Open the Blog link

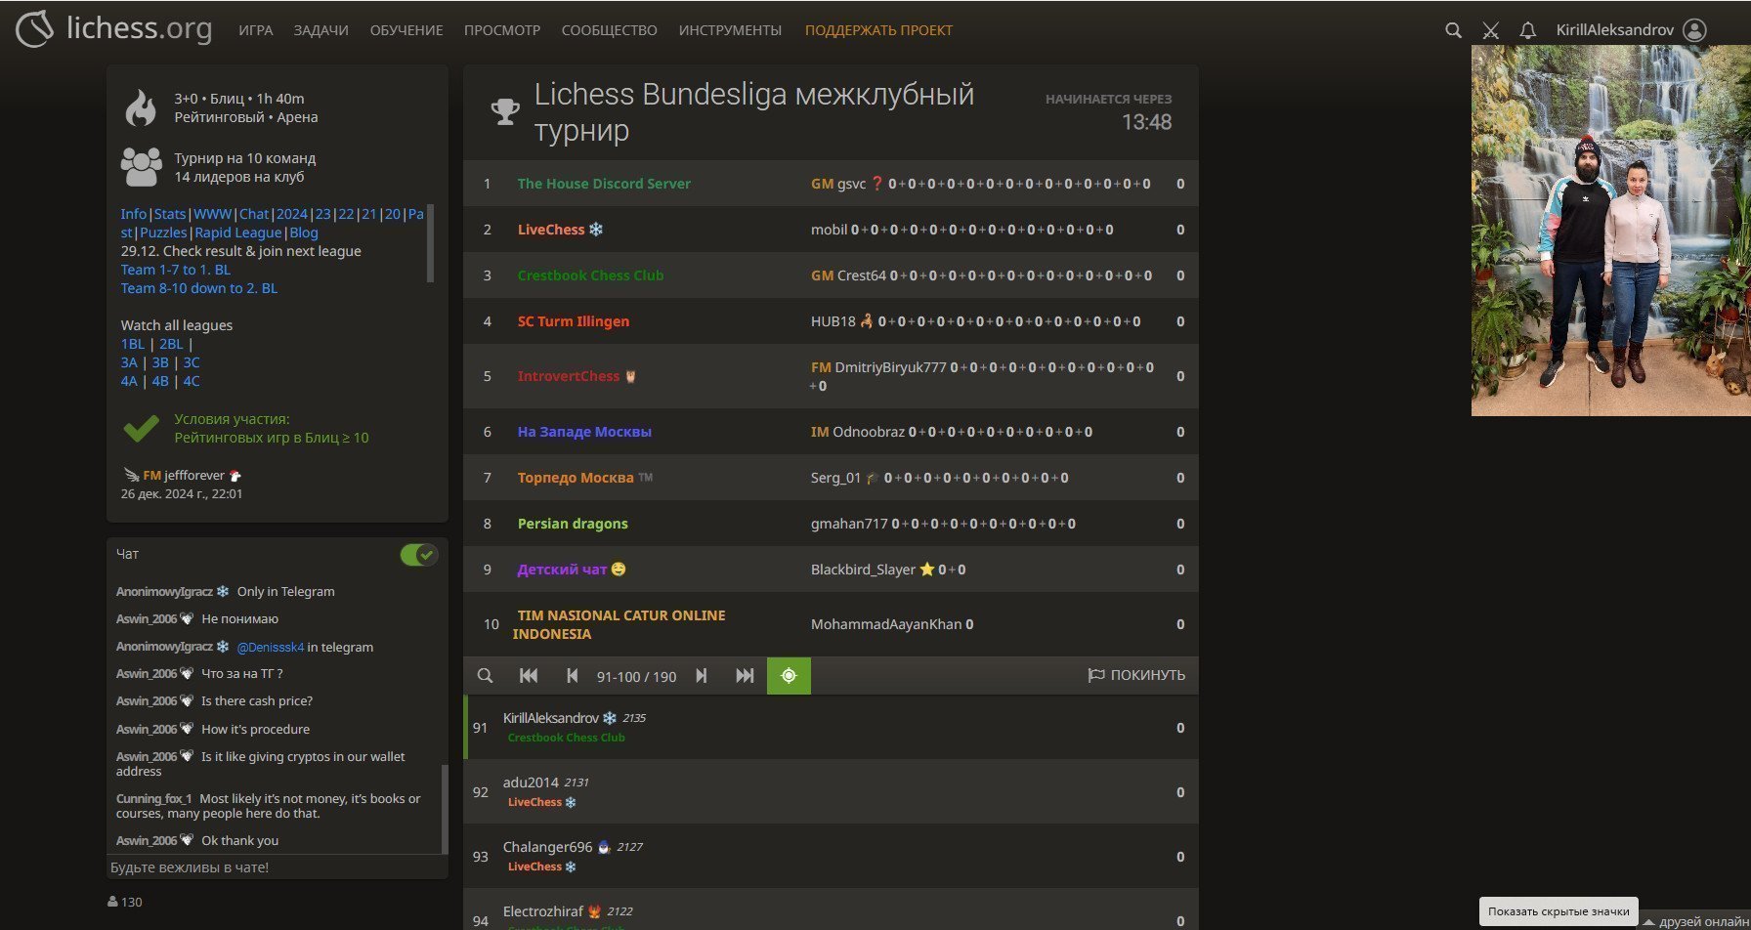tap(304, 232)
